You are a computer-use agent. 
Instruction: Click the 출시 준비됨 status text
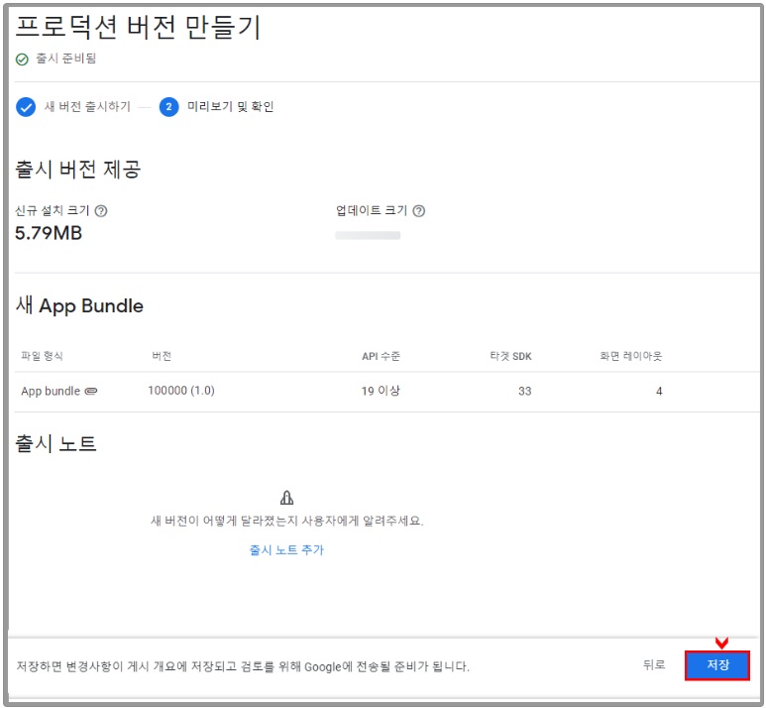tap(66, 59)
